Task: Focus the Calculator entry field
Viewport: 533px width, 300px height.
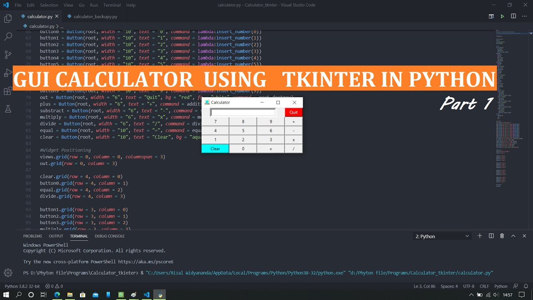Action: (x=243, y=112)
